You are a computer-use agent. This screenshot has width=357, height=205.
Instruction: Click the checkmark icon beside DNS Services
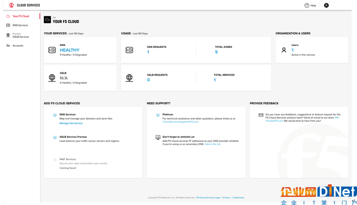(x=55, y=115)
